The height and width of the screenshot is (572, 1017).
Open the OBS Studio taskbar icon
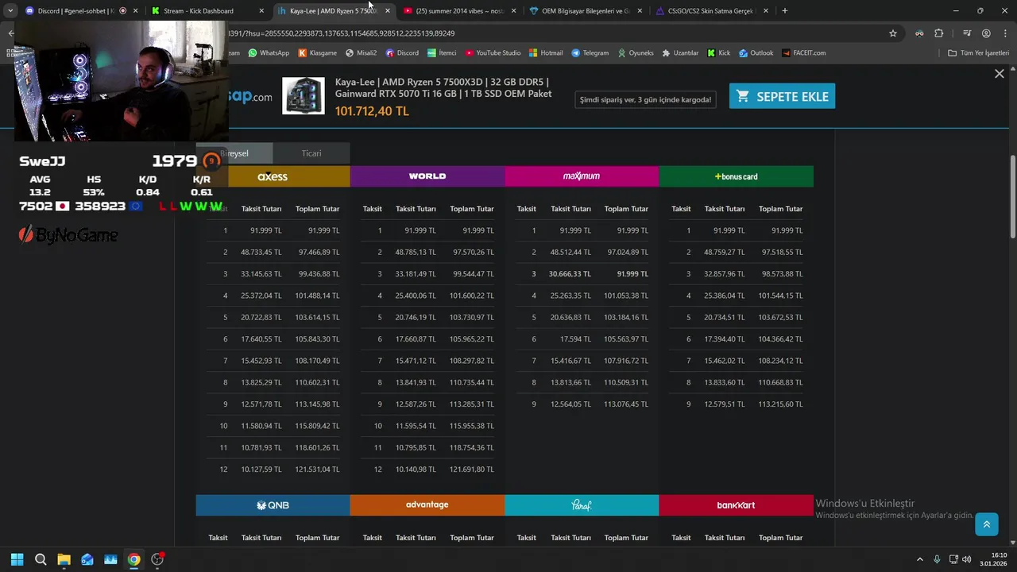point(157,559)
